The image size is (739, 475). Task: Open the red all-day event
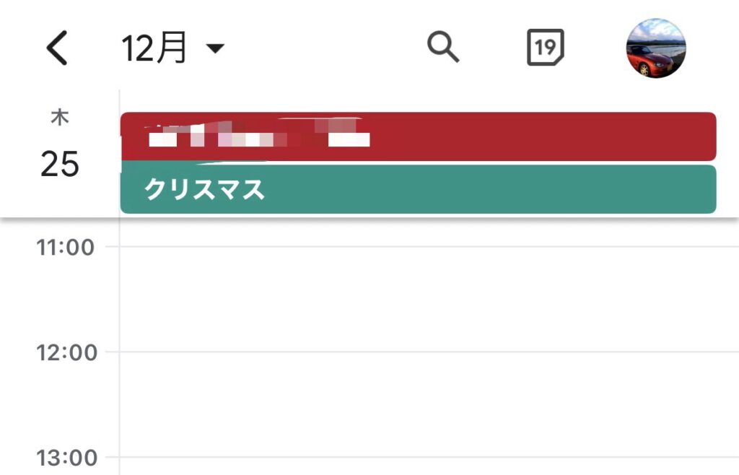[x=419, y=136]
